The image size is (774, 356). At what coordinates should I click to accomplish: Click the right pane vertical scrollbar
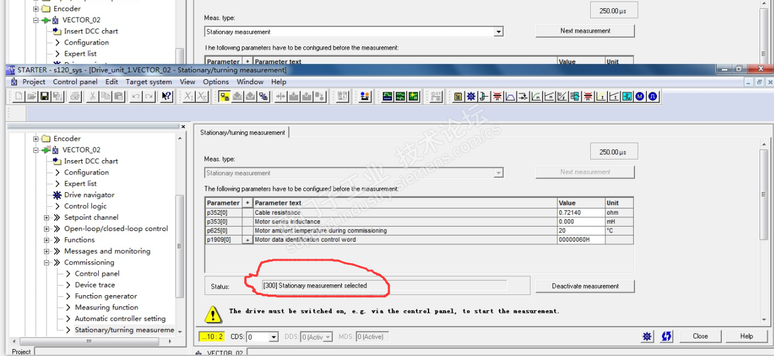[x=765, y=195]
